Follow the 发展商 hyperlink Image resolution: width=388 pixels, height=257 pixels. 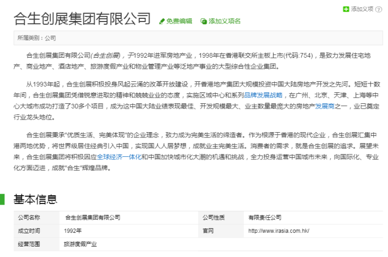click(x=325, y=106)
